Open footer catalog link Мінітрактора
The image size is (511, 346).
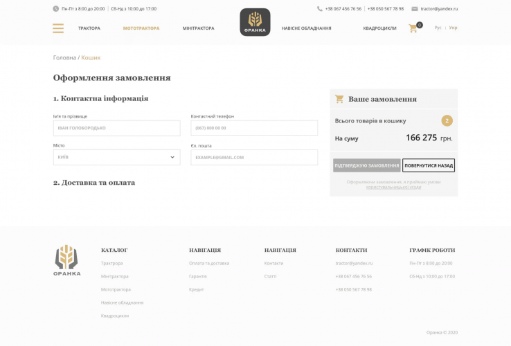tap(115, 276)
